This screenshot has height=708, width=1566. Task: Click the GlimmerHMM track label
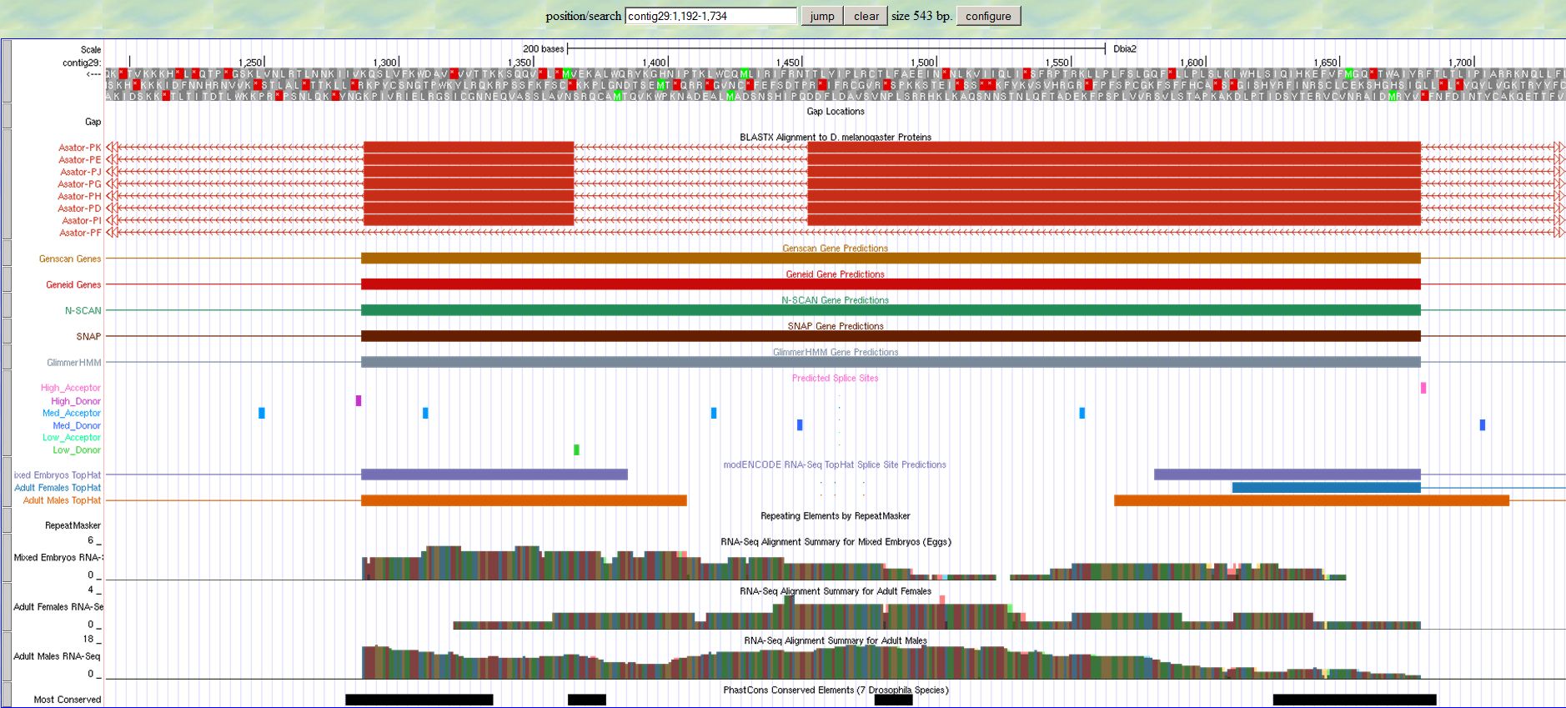point(74,362)
